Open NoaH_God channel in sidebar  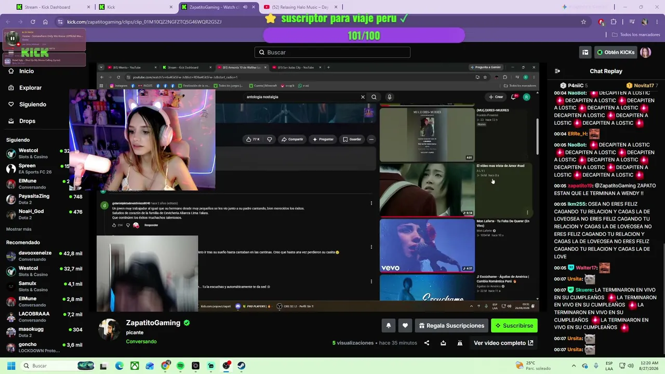click(44, 214)
